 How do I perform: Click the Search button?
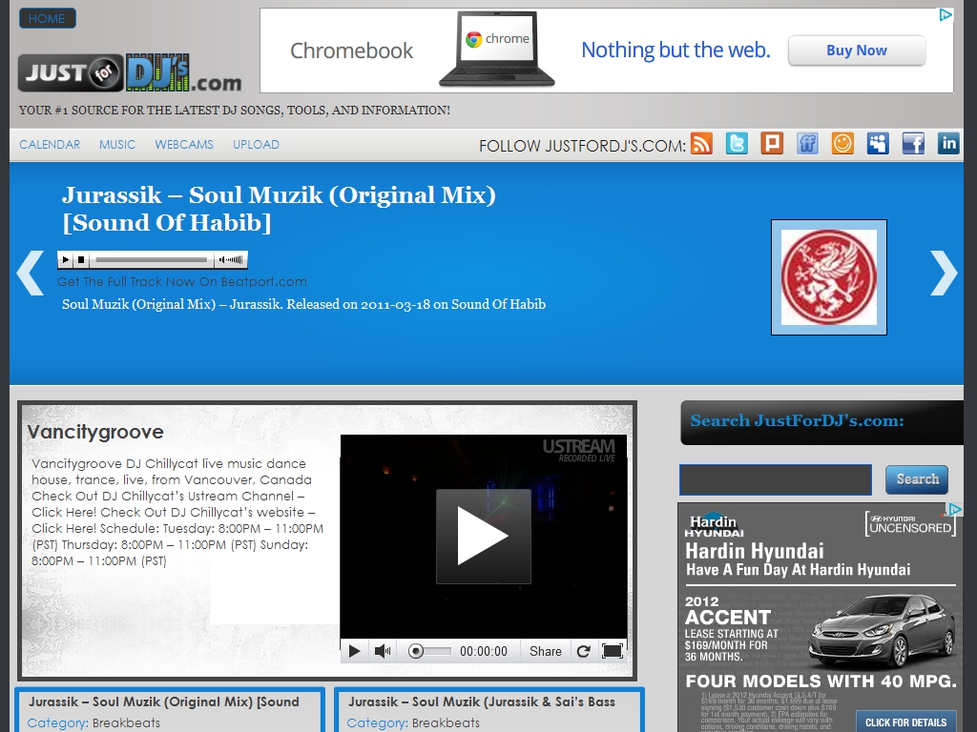917,479
